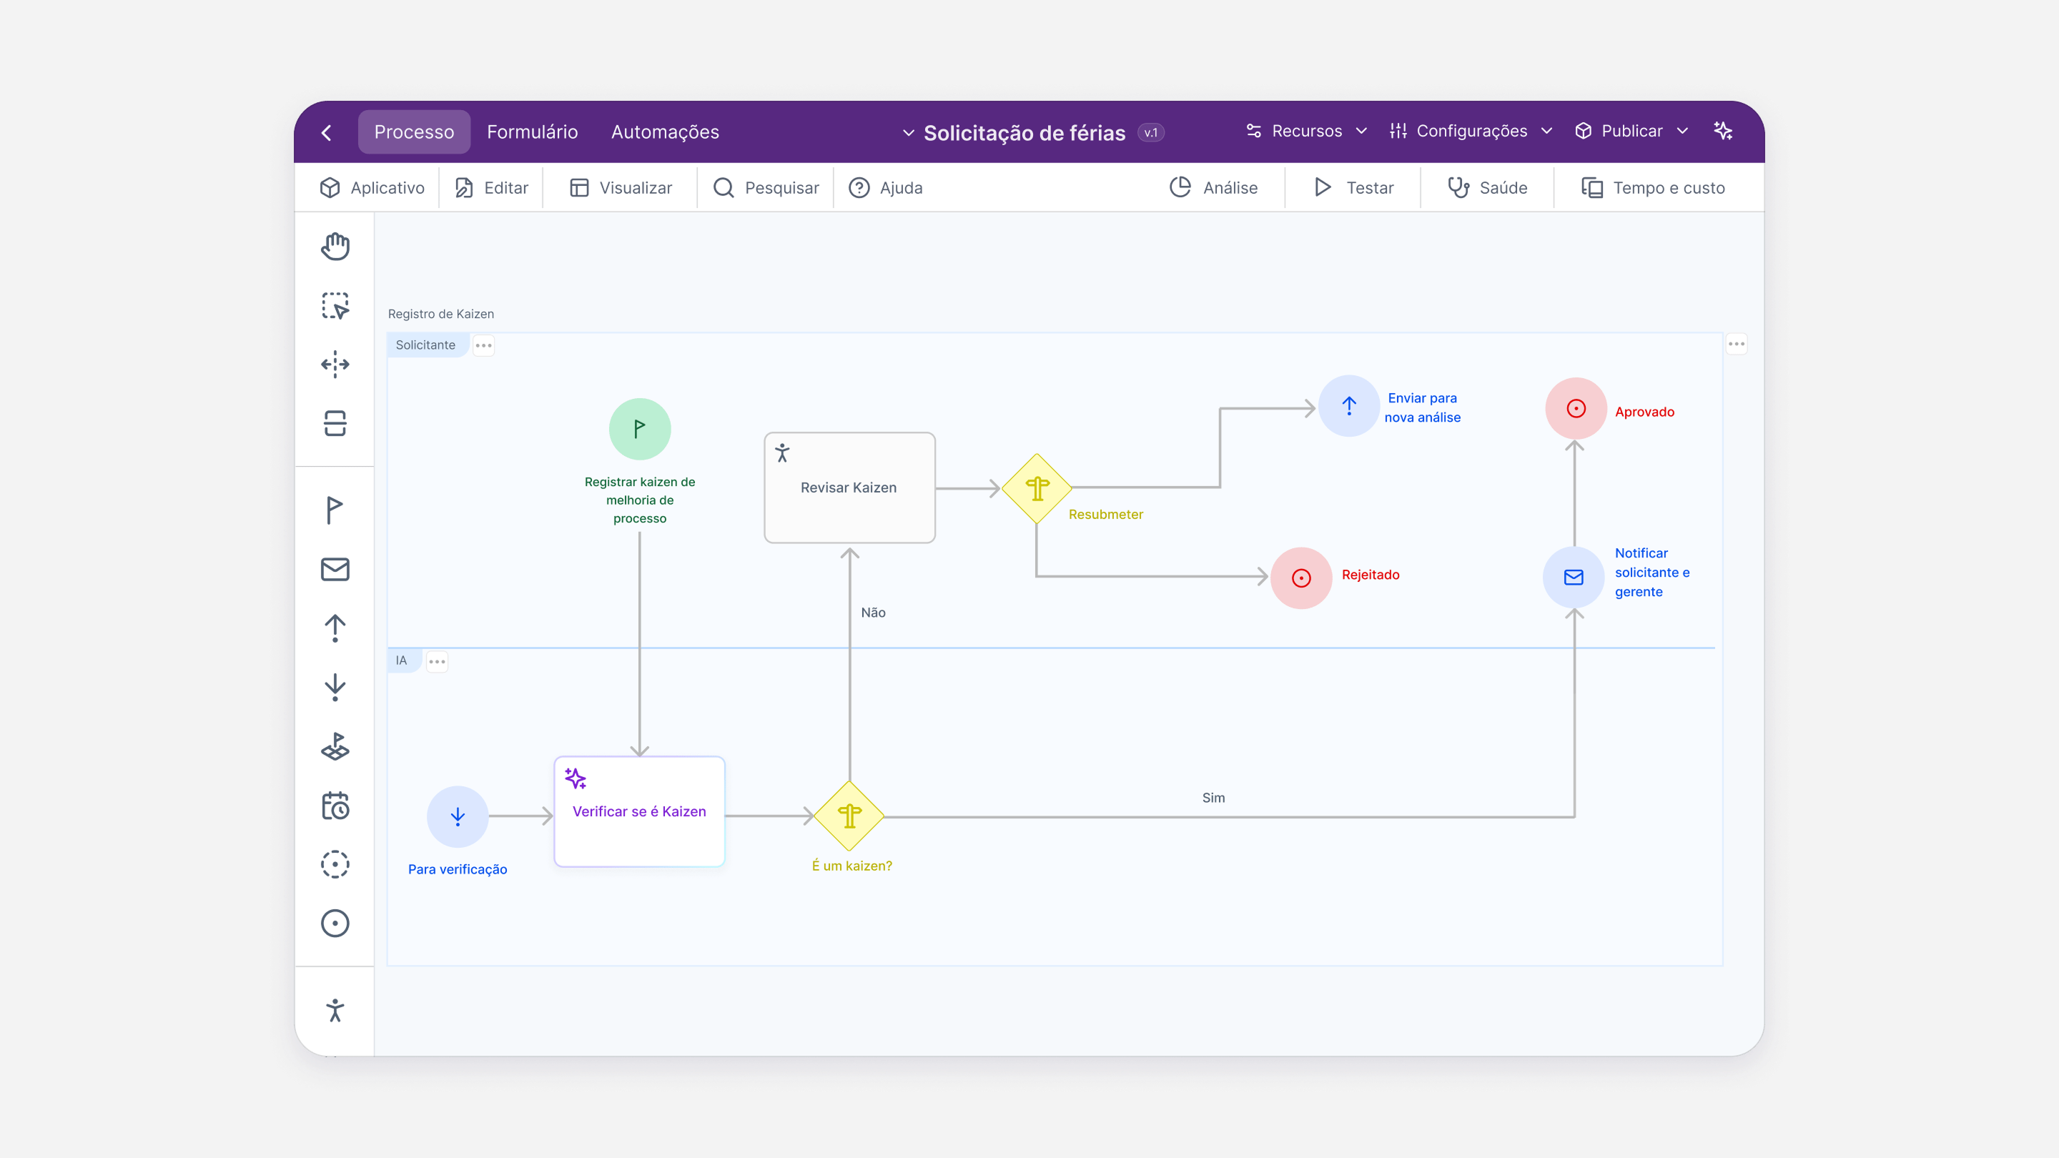This screenshot has height=1158, width=2059.
Task: Select the Verificar se é Kaizen task
Action: [639, 811]
